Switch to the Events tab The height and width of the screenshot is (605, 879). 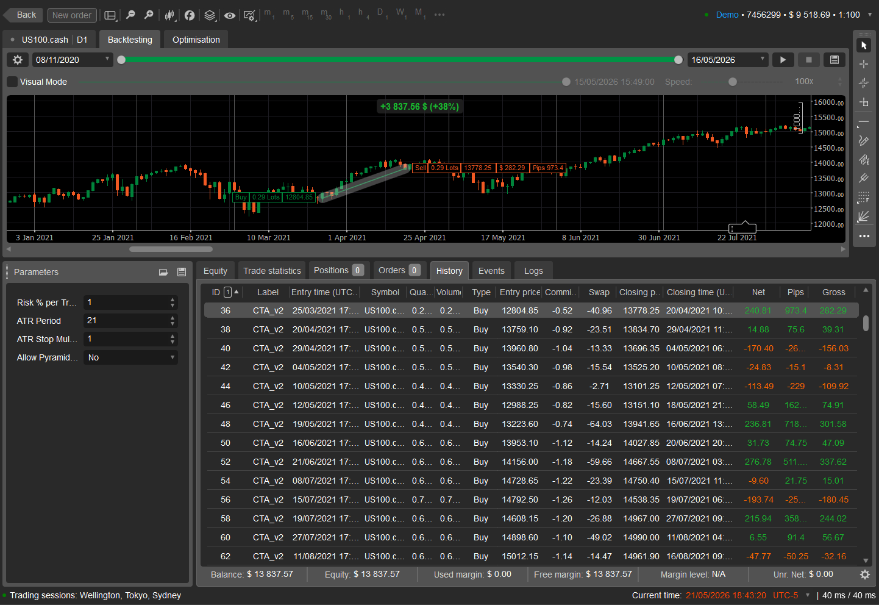tap(491, 271)
